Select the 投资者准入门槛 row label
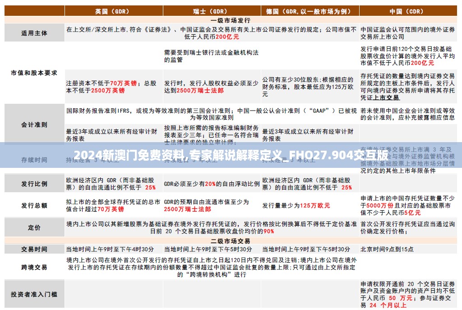The width and height of the screenshot is (462, 310). [34, 293]
